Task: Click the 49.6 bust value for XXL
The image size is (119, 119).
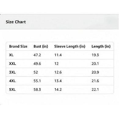Action: 37,64
